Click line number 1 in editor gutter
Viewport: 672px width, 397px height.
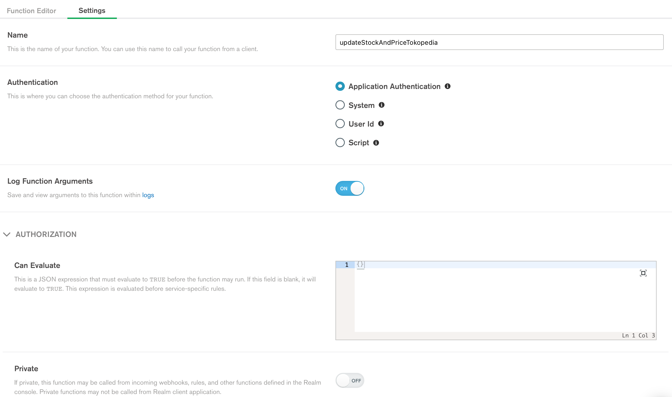pyautogui.click(x=346, y=265)
